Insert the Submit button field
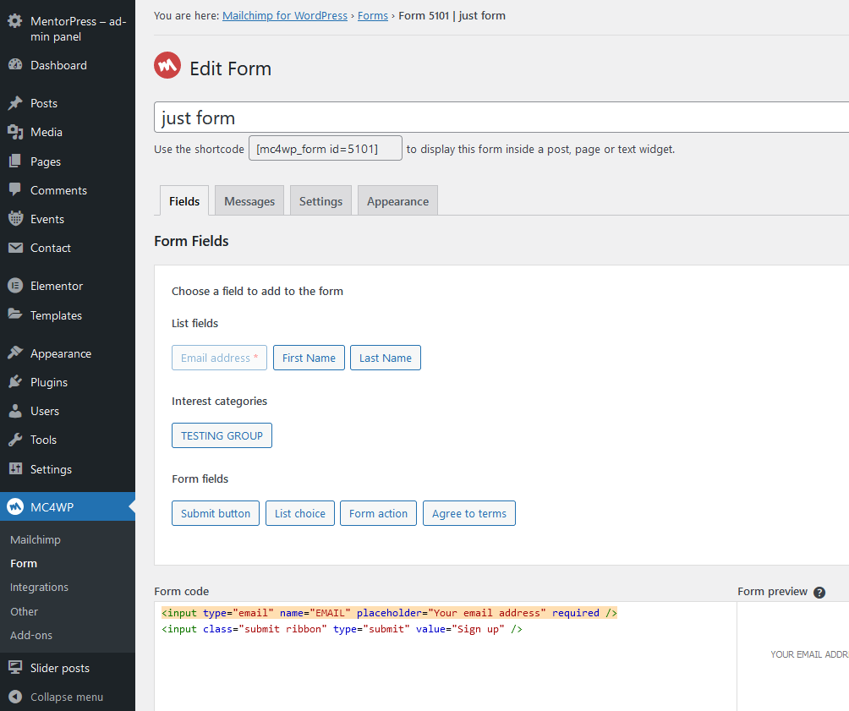 (x=216, y=513)
